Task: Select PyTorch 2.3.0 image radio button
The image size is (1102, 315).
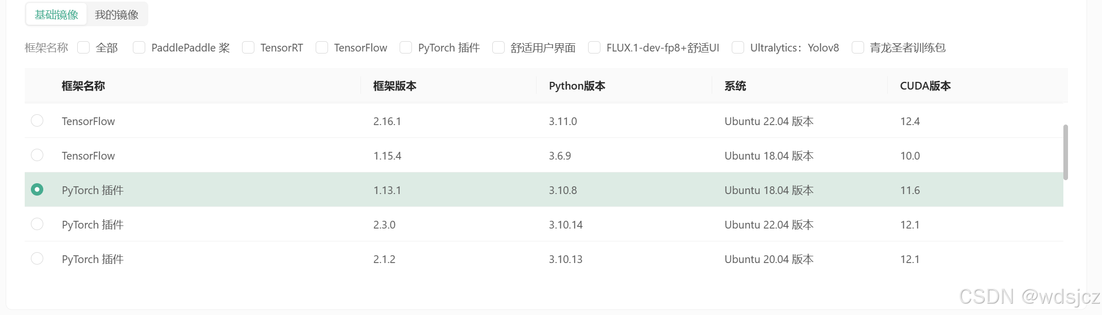Action: pyautogui.click(x=37, y=224)
